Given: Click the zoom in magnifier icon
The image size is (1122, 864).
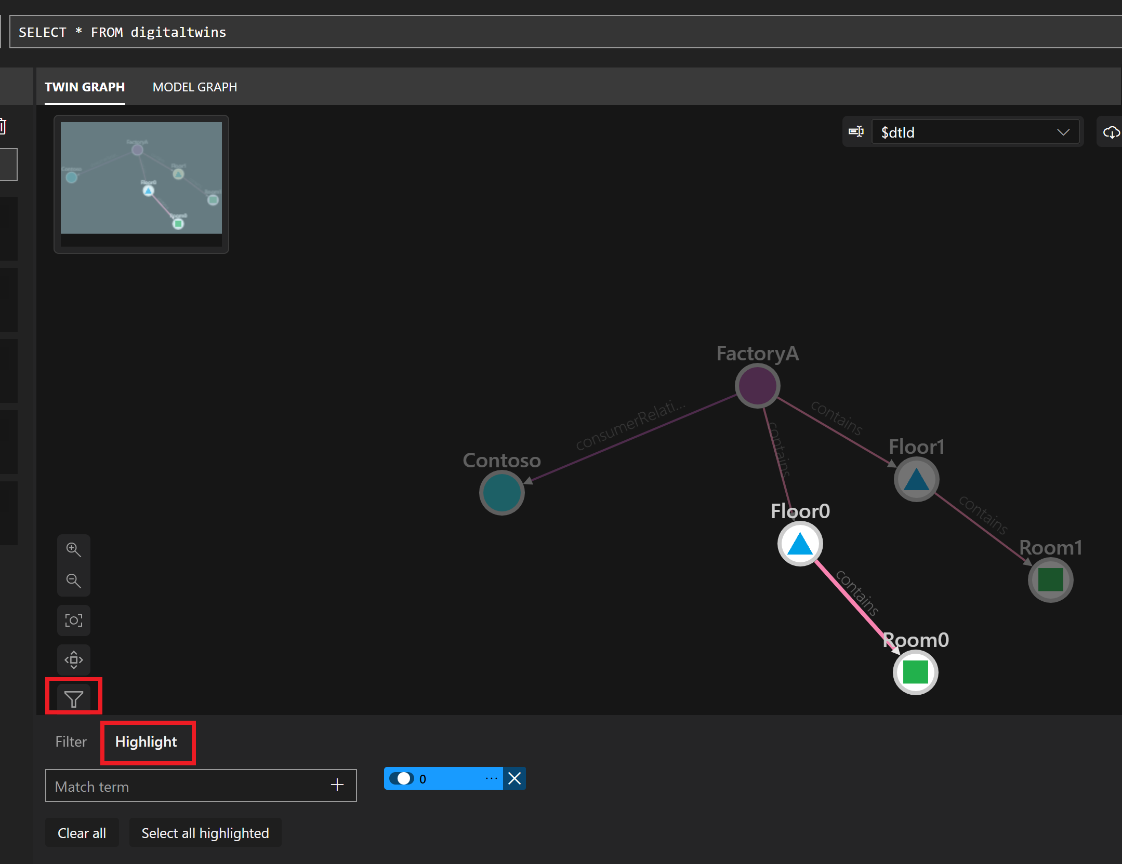Looking at the screenshot, I should coord(73,549).
